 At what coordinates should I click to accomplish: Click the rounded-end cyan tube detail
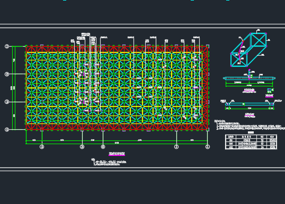(x=250, y=104)
